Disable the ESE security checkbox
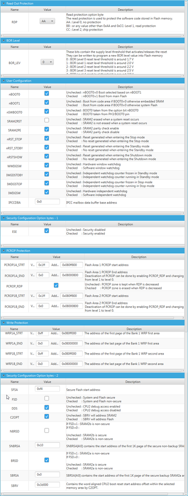This screenshot has height=496, width=188. [47, 230]
